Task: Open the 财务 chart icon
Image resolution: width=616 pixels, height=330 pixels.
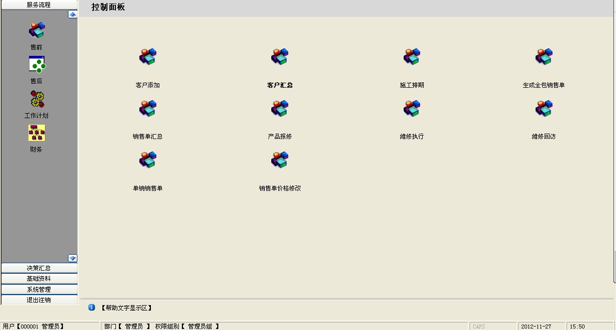Action: click(36, 133)
